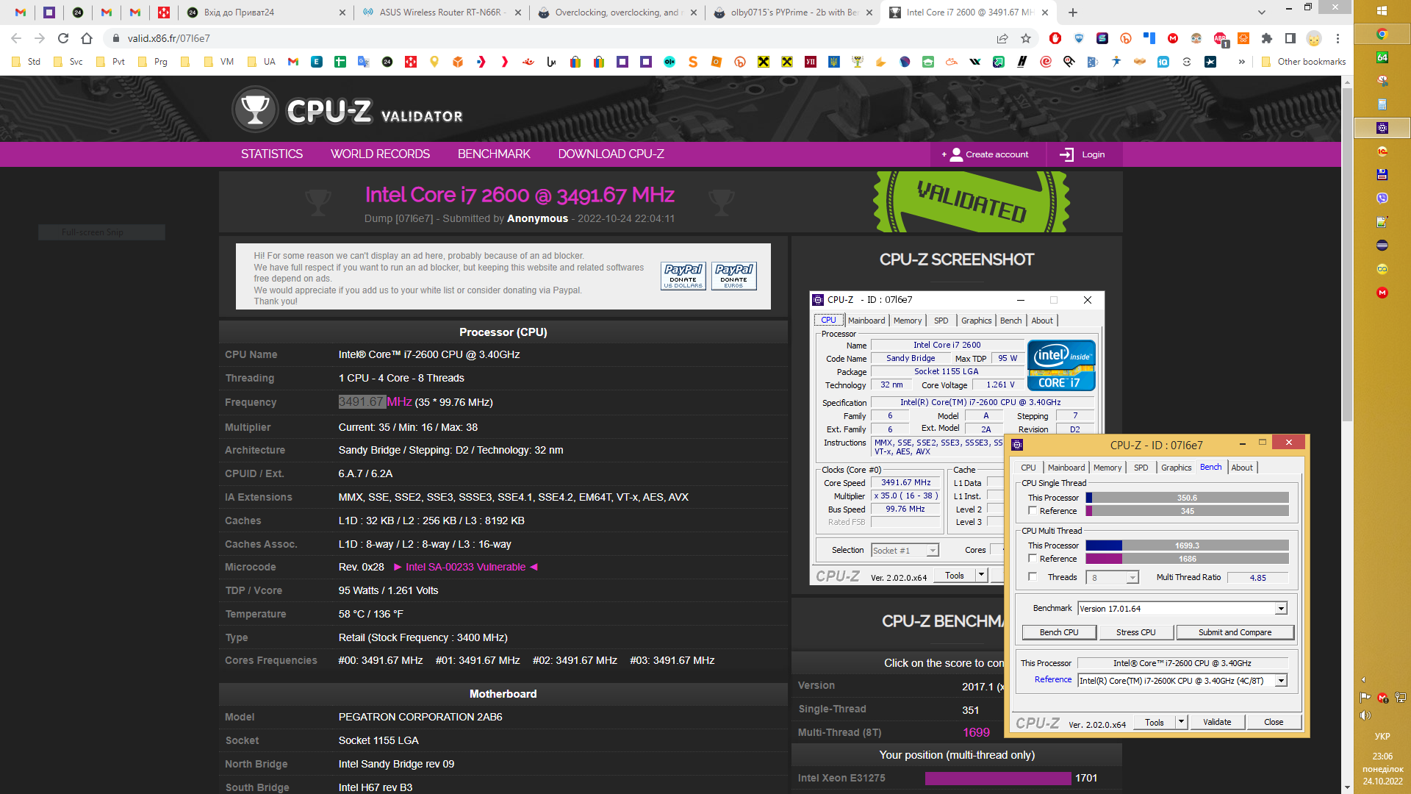
Task: Open WORLD RECORDS menu item
Action: (380, 154)
